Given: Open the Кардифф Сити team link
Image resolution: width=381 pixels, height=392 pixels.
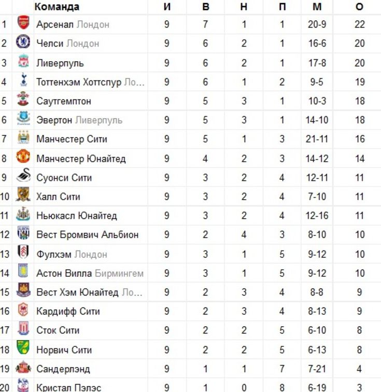Looking at the screenshot, I should click(x=68, y=312).
